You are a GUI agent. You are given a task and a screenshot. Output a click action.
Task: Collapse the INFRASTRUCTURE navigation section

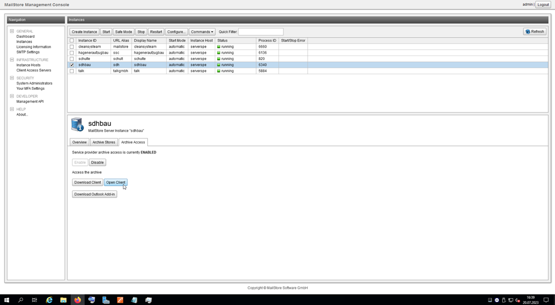point(12,60)
